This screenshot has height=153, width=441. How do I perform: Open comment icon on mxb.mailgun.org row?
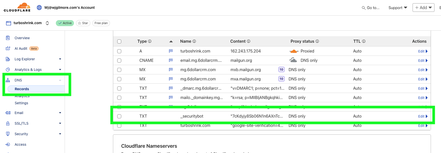click(x=171, y=70)
